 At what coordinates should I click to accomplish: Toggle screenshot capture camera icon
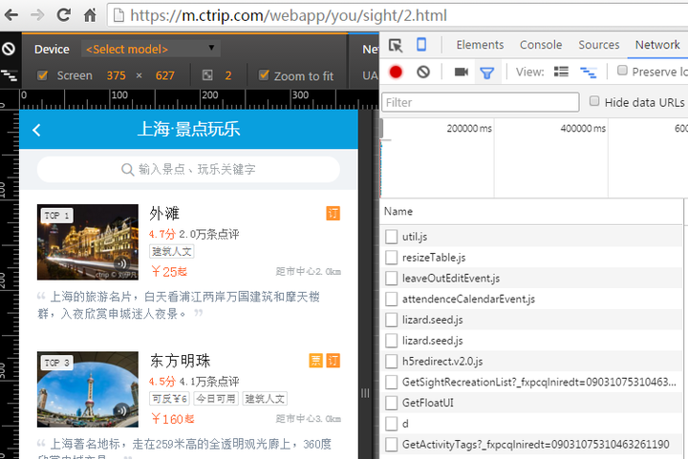point(461,72)
